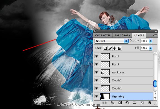Select the Lightning layer name
Image resolution: width=160 pixels, height=109 pixels.
[118, 97]
